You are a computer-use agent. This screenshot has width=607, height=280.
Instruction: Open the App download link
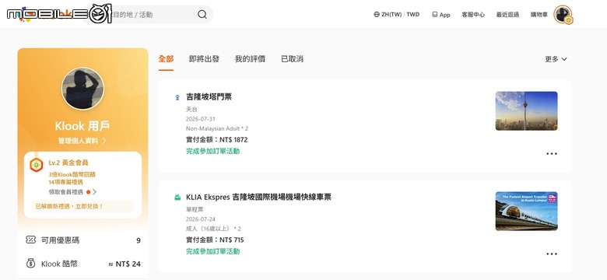click(x=441, y=15)
